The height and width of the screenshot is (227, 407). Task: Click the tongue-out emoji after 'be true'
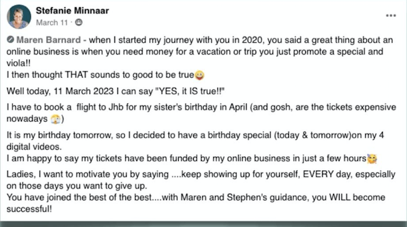point(199,75)
